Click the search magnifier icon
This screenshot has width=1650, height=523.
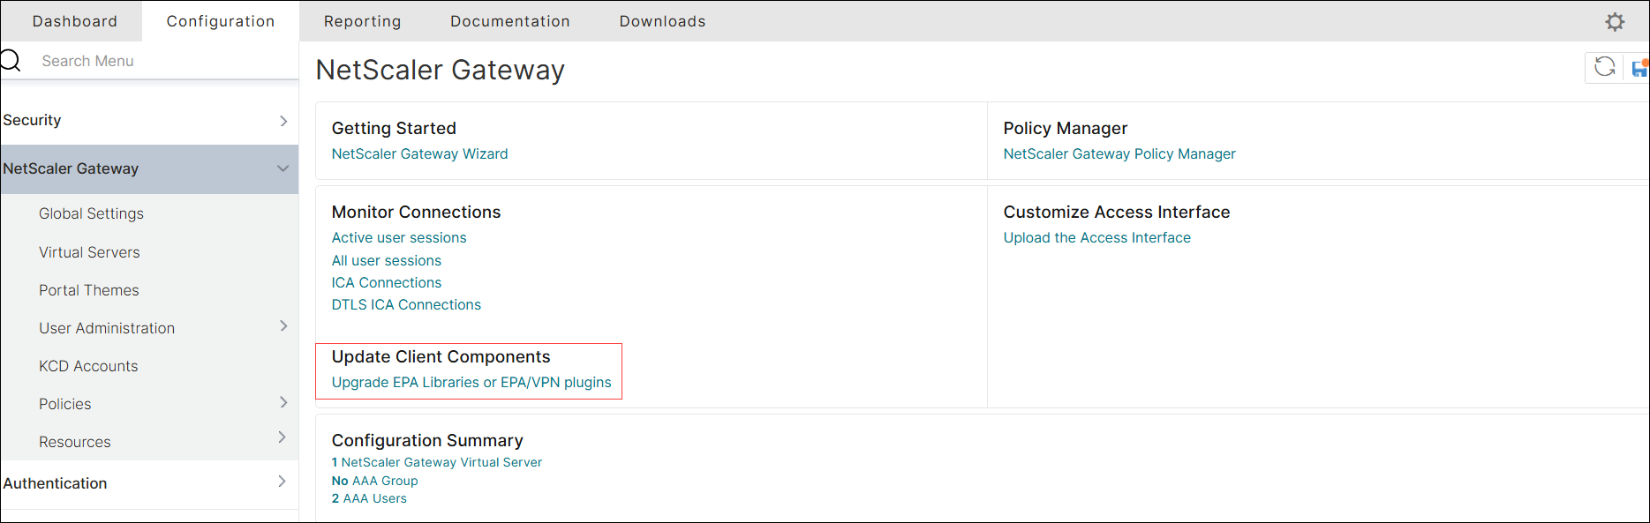tap(11, 61)
